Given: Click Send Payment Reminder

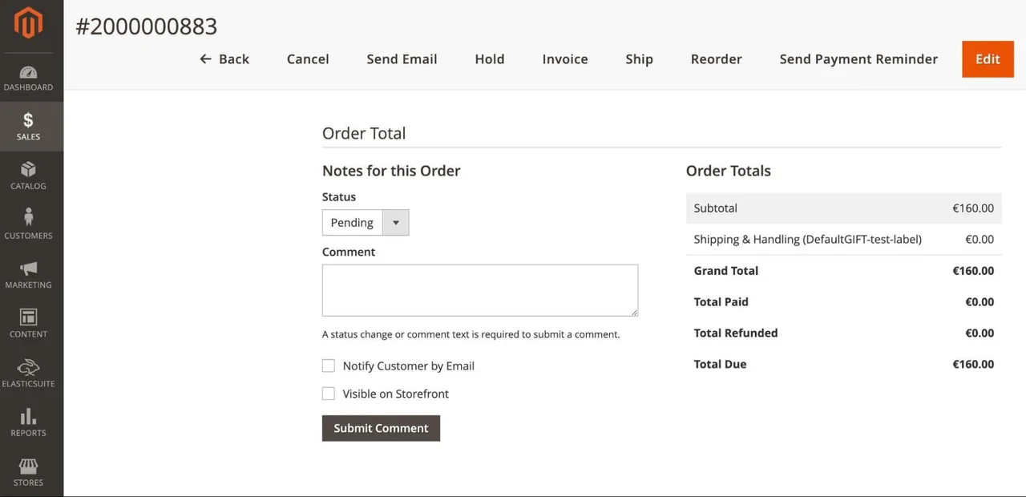Looking at the screenshot, I should [858, 59].
